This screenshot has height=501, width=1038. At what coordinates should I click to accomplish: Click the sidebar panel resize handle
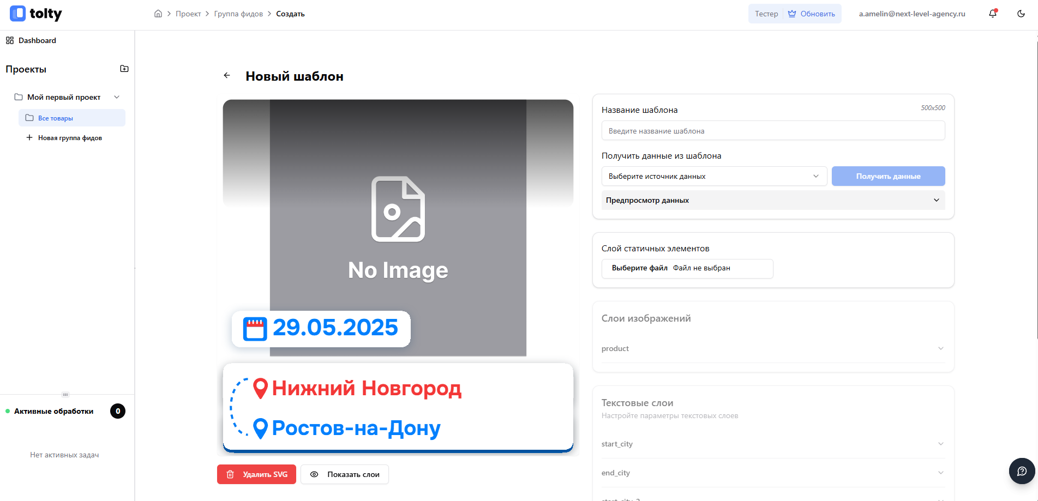pyautogui.click(x=65, y=394)
